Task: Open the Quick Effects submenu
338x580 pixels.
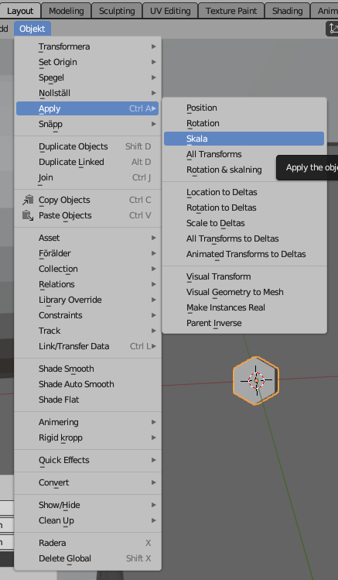Action: pyautogui.click(x=87, y=460)
